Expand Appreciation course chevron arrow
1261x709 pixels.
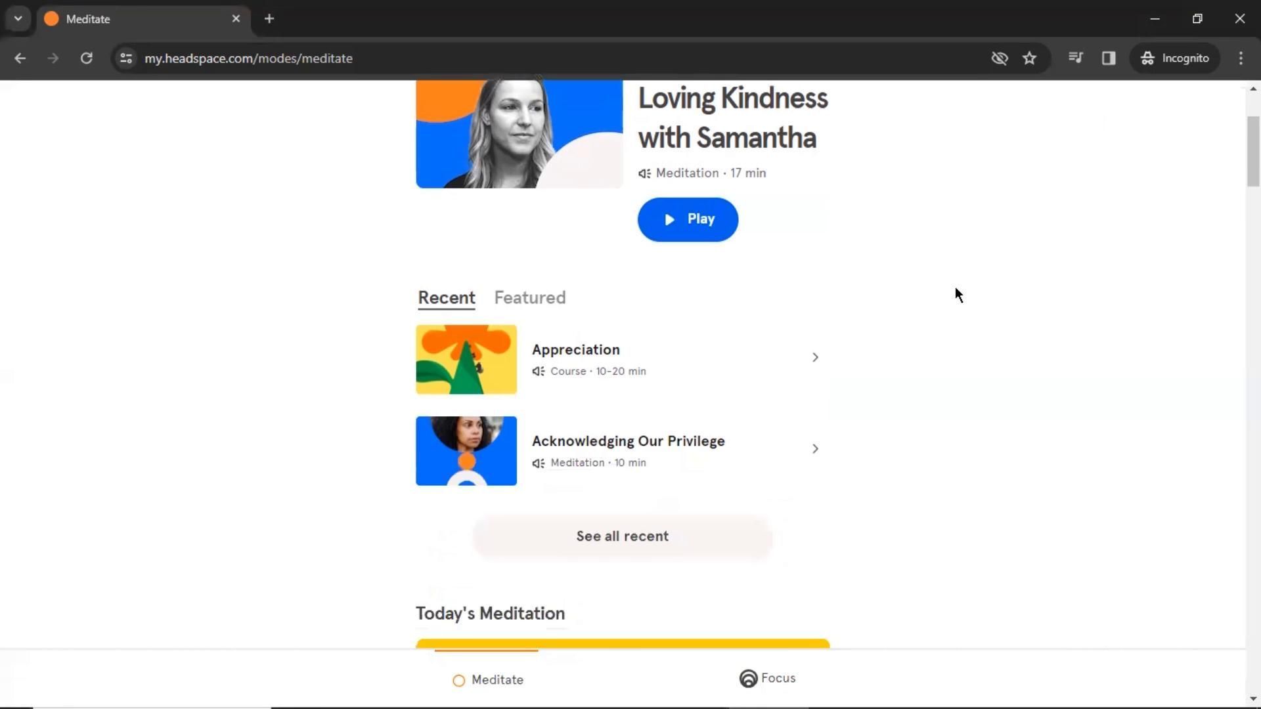point(814,357)
